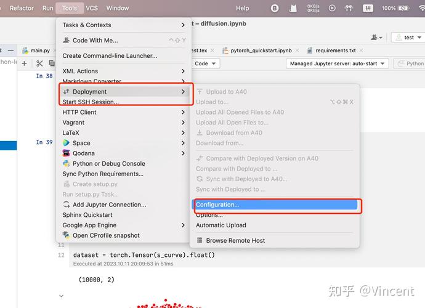Click Upload to A40 entry
Image resolution: width=425 pixels, height=308 pixels.
(x=275, y=92)
